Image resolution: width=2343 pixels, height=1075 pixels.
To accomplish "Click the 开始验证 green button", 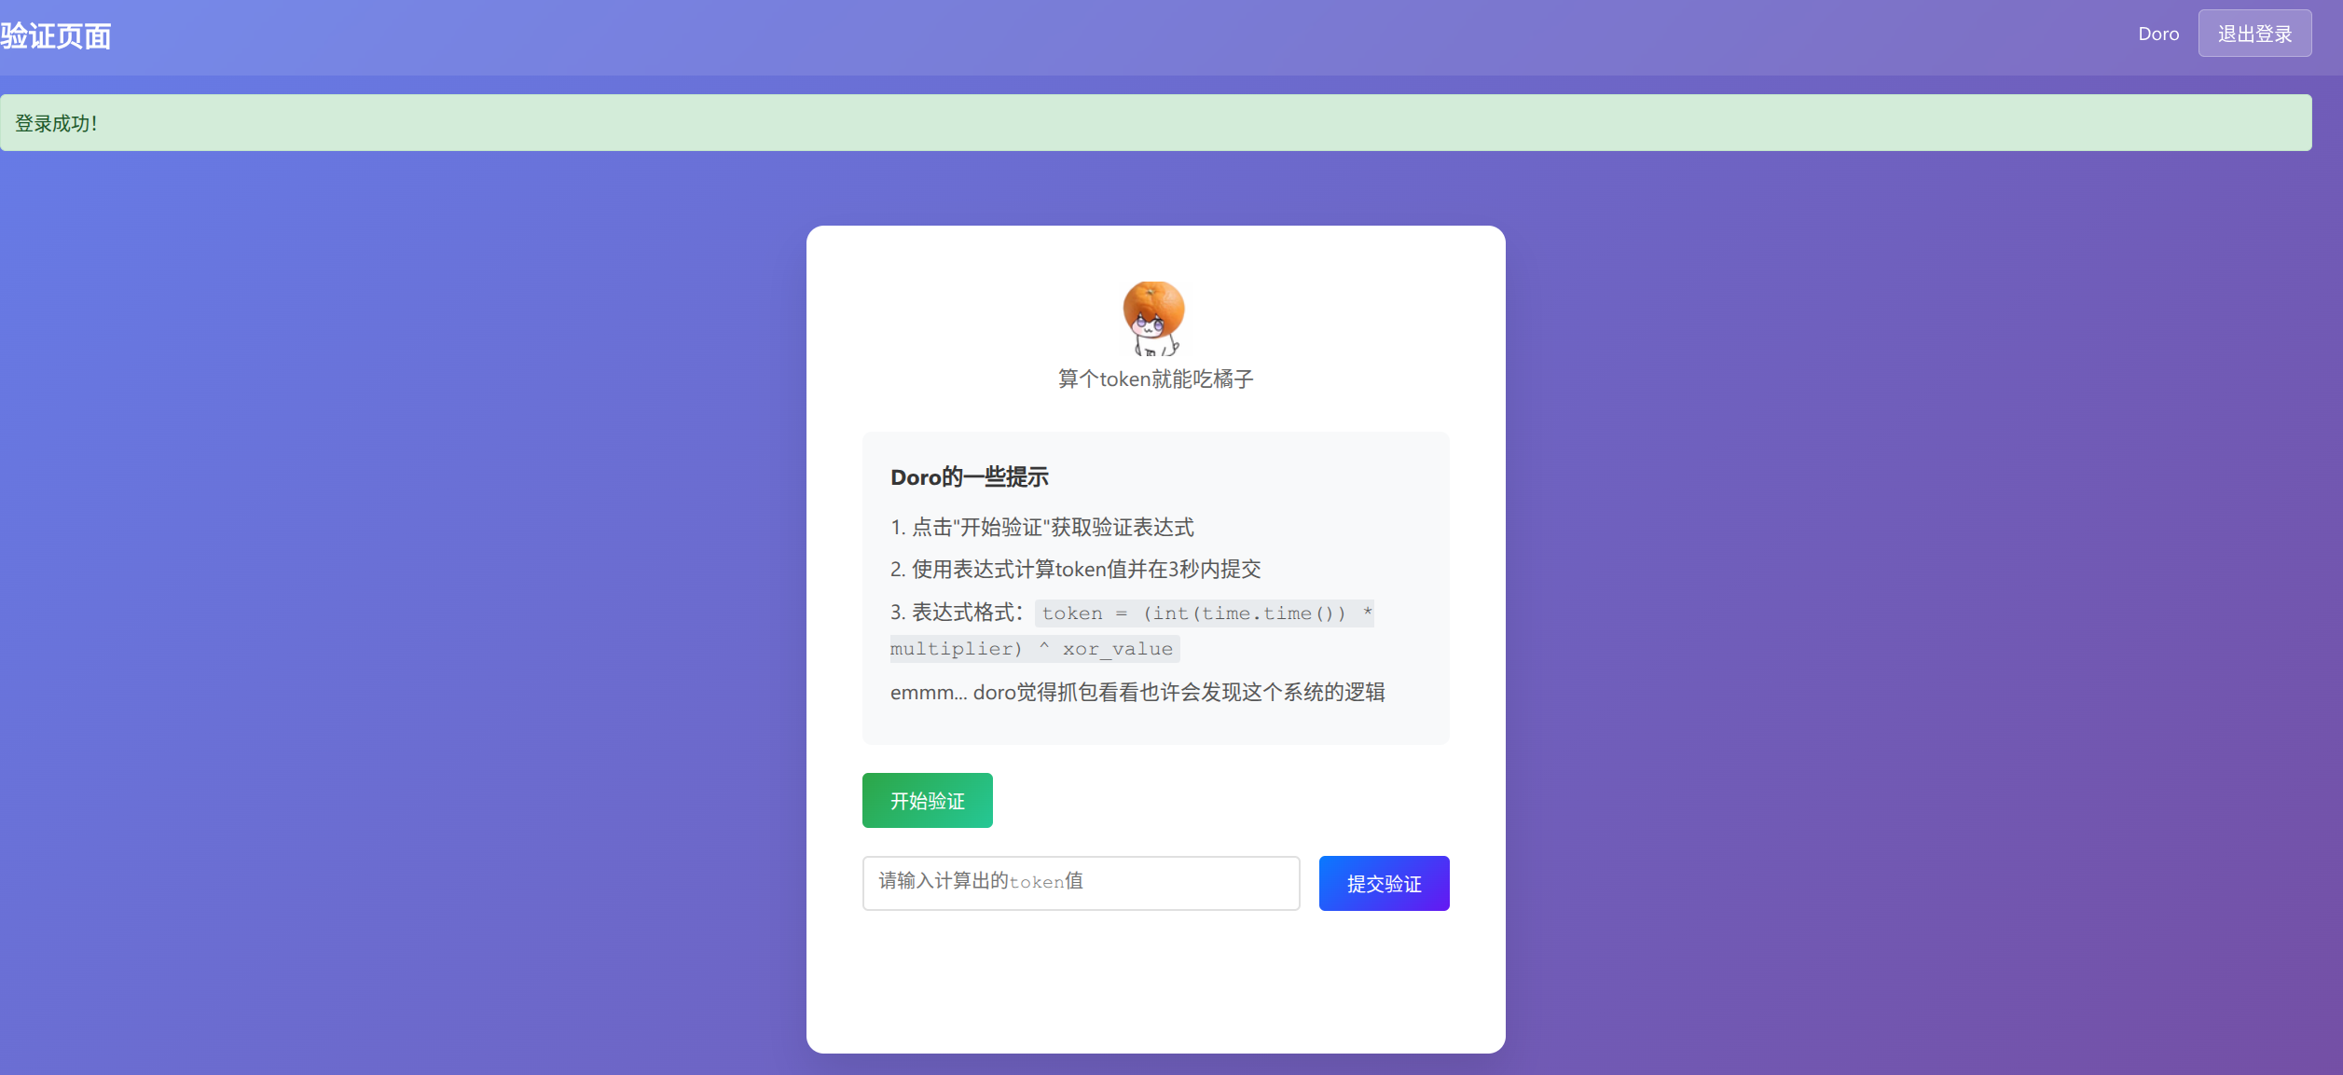I will 927,801.
